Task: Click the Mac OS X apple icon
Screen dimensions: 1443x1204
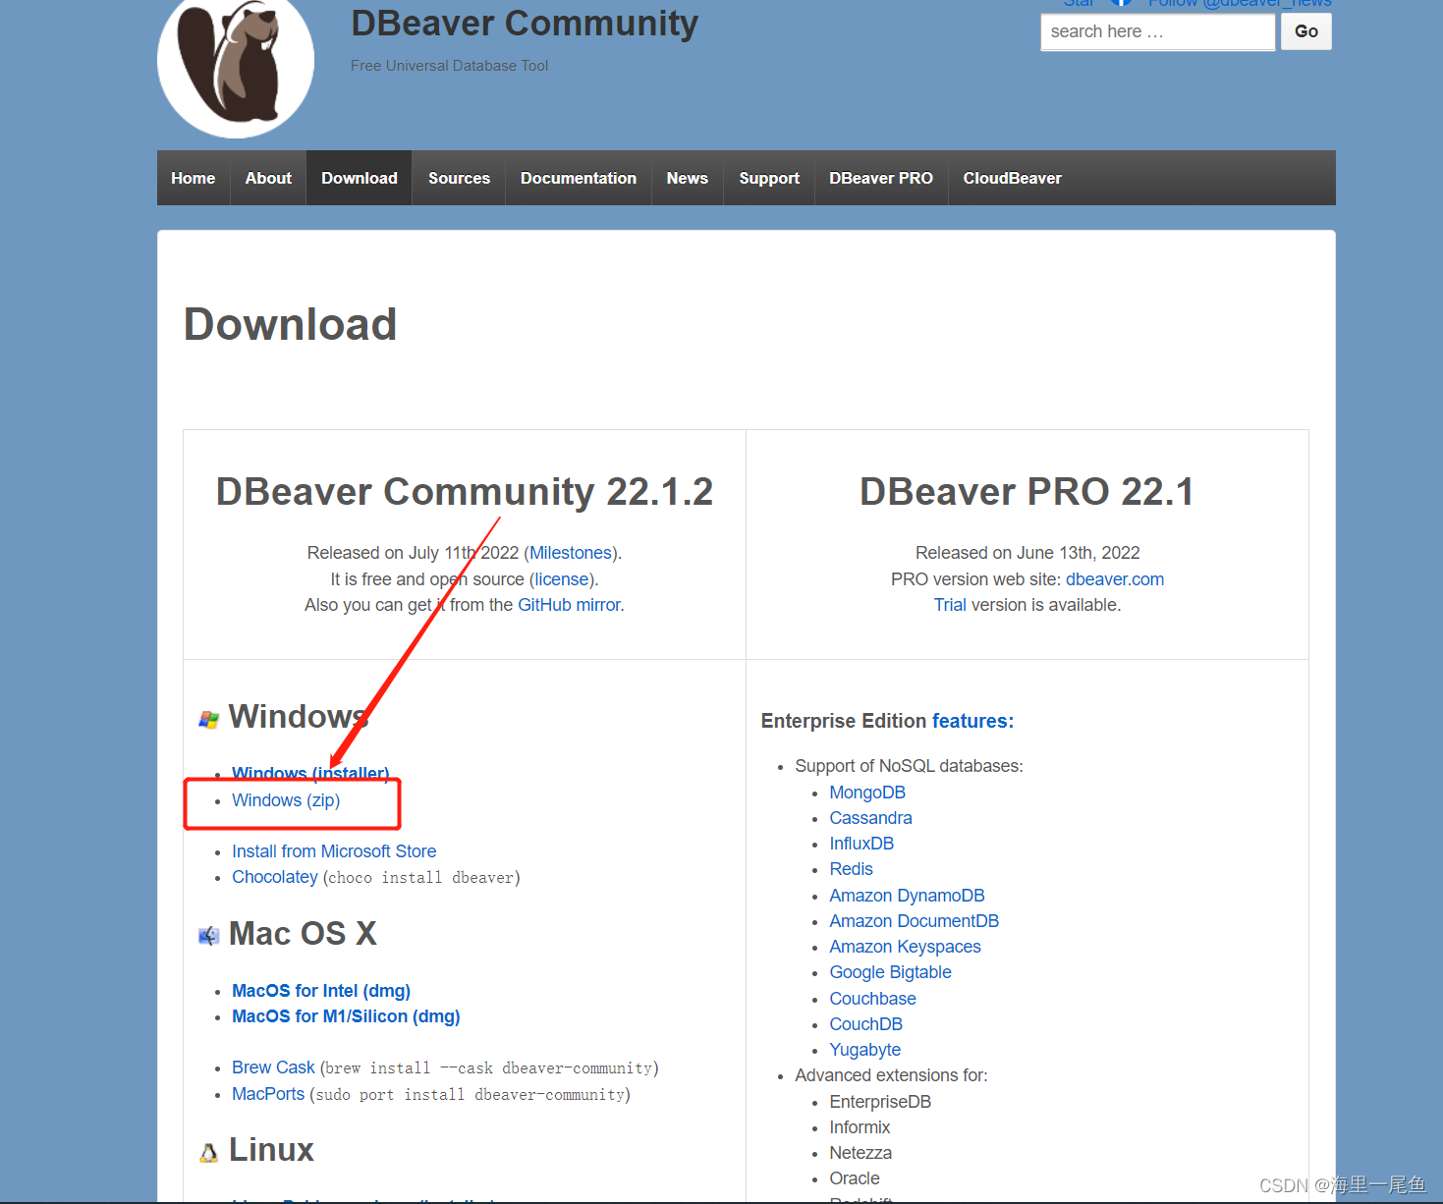Action: (x=208, y=935)
